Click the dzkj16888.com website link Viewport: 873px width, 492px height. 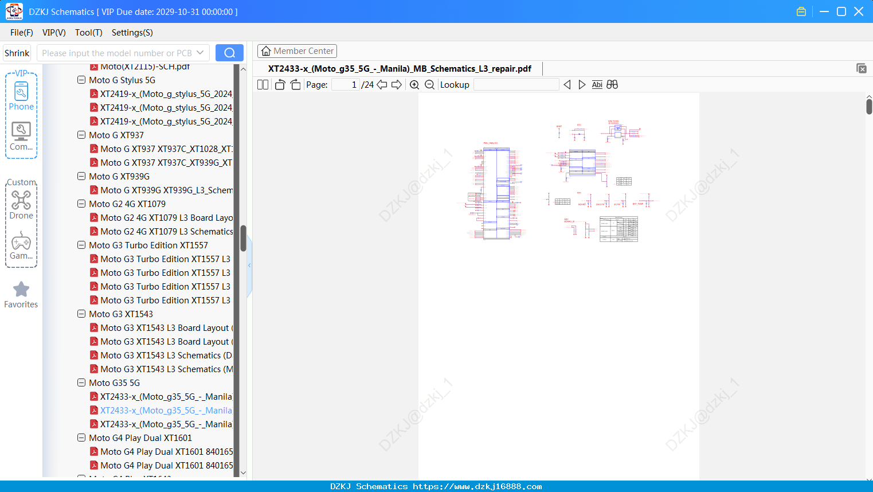coord(477,486)
